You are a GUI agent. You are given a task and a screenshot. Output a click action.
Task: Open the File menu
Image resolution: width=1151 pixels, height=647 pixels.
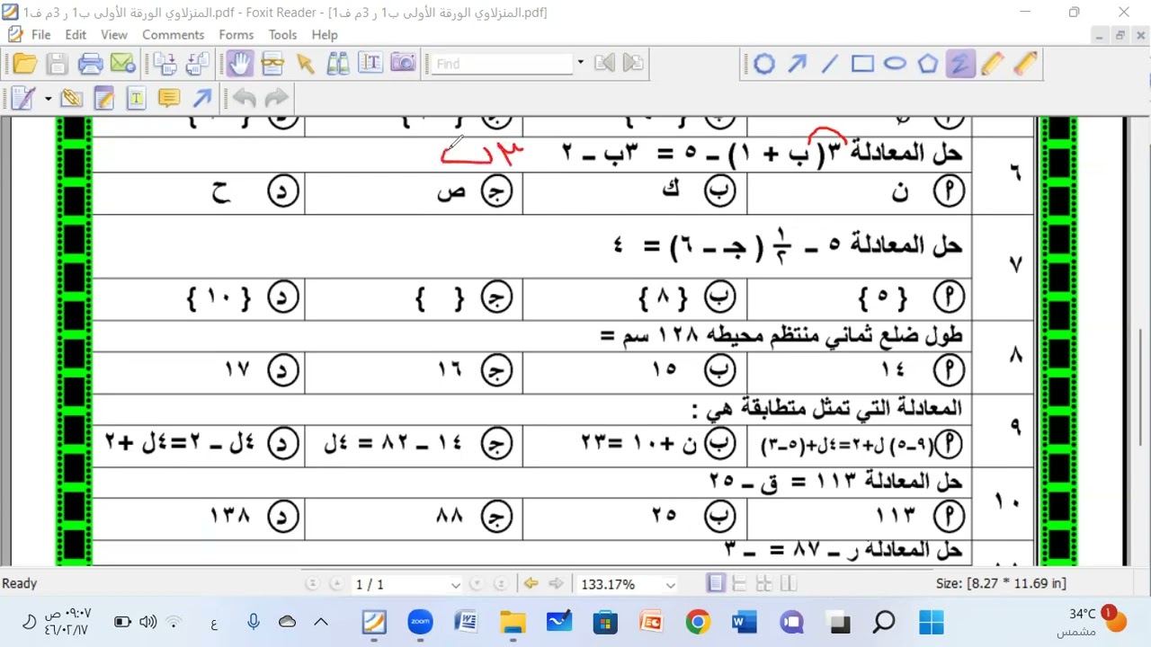(x=40, y=34)
